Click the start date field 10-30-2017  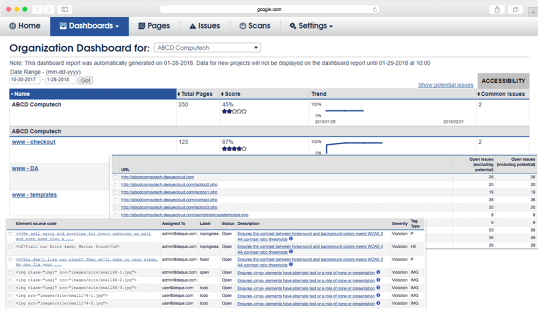24,80
